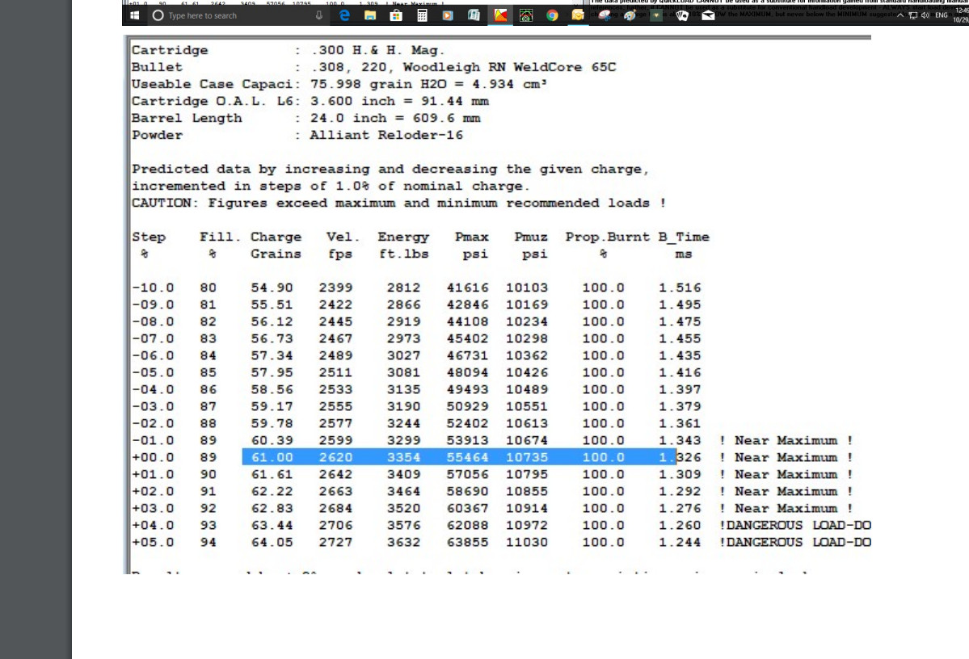
Task: Open Paint from the taskbar palette icon
Action: pos(630,15)
